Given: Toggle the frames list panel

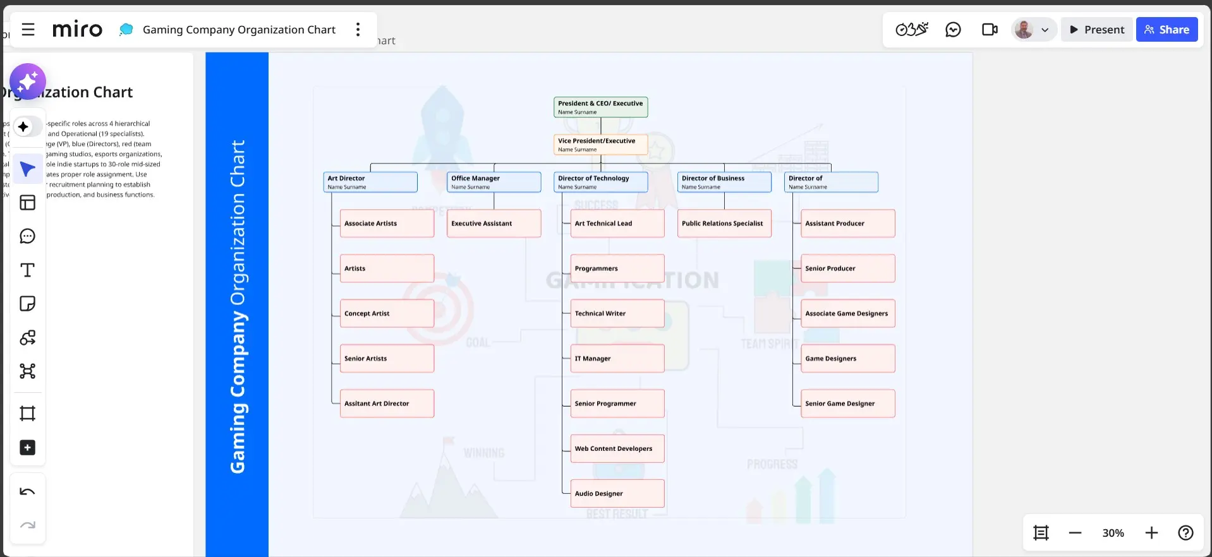Looking at the screenshot, I should [1041, 533].
